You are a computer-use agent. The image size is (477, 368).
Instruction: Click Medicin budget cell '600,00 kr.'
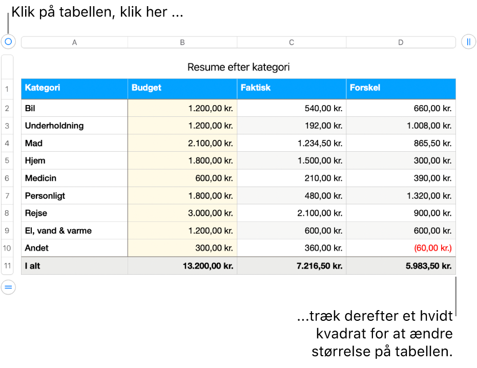click(x=182, y=178)
